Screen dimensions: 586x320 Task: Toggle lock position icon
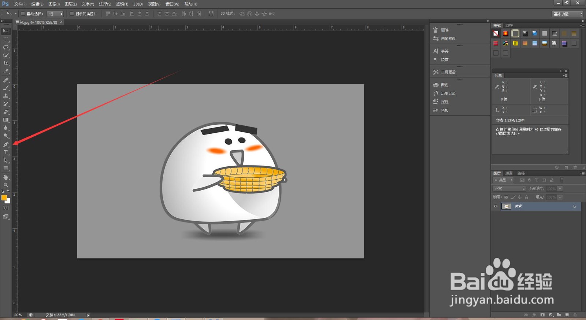tap(519, 197)
